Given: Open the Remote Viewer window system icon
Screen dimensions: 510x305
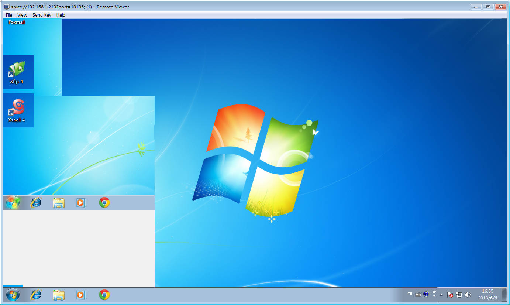Looking at the screenshot, I should coord(7,7).
